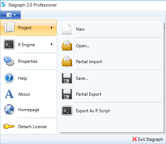This screenshot has width=166, height=144.
Task: Click the globe icon for Homepage
Action: tap(9, 109)
